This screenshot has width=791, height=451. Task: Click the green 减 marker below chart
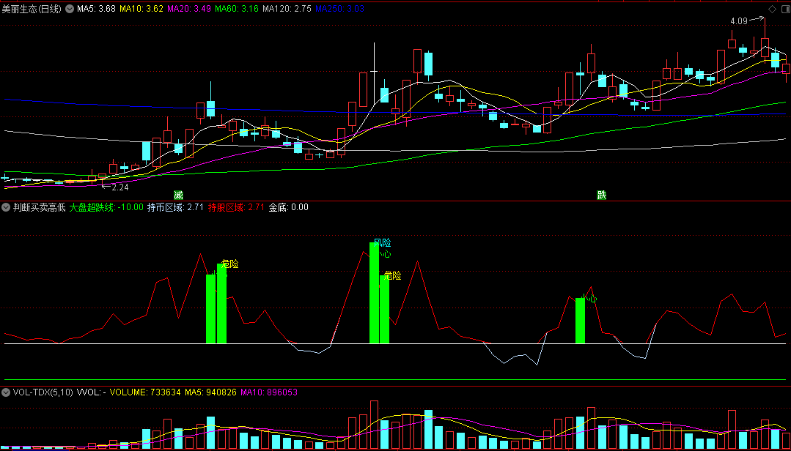tap(178, 195)
